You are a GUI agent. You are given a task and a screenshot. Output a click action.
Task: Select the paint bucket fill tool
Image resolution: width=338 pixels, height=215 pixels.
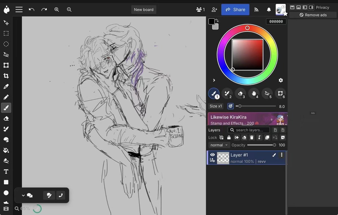pyautogui.click(x=6, y=150)
